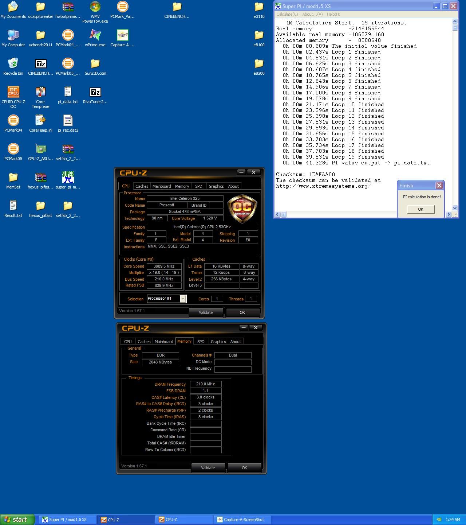The height and width of the screenshot is (525, 466).
Task: Switch to Memory tab in upper CPU-Z
Action: tap(182, 186)
